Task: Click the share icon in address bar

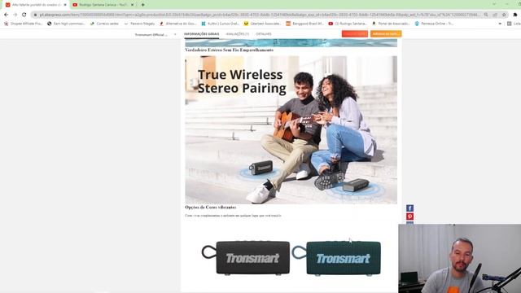Action: pos(495,15)
